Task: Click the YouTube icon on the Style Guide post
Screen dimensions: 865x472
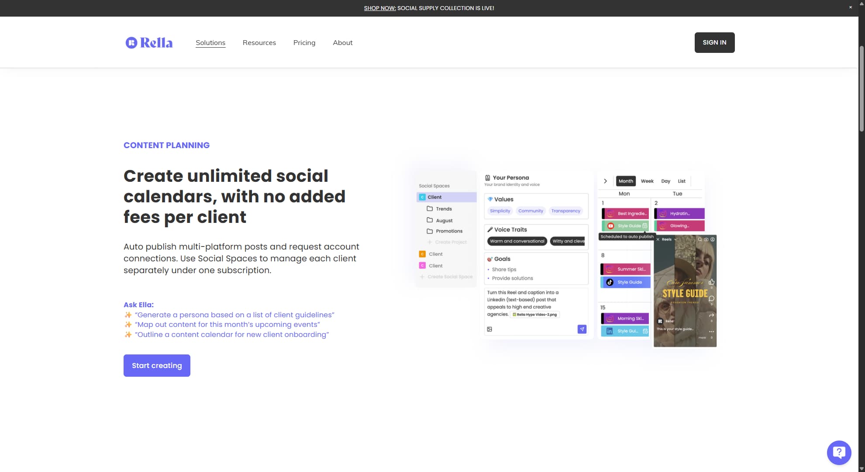Action: (x=611, y=226)
